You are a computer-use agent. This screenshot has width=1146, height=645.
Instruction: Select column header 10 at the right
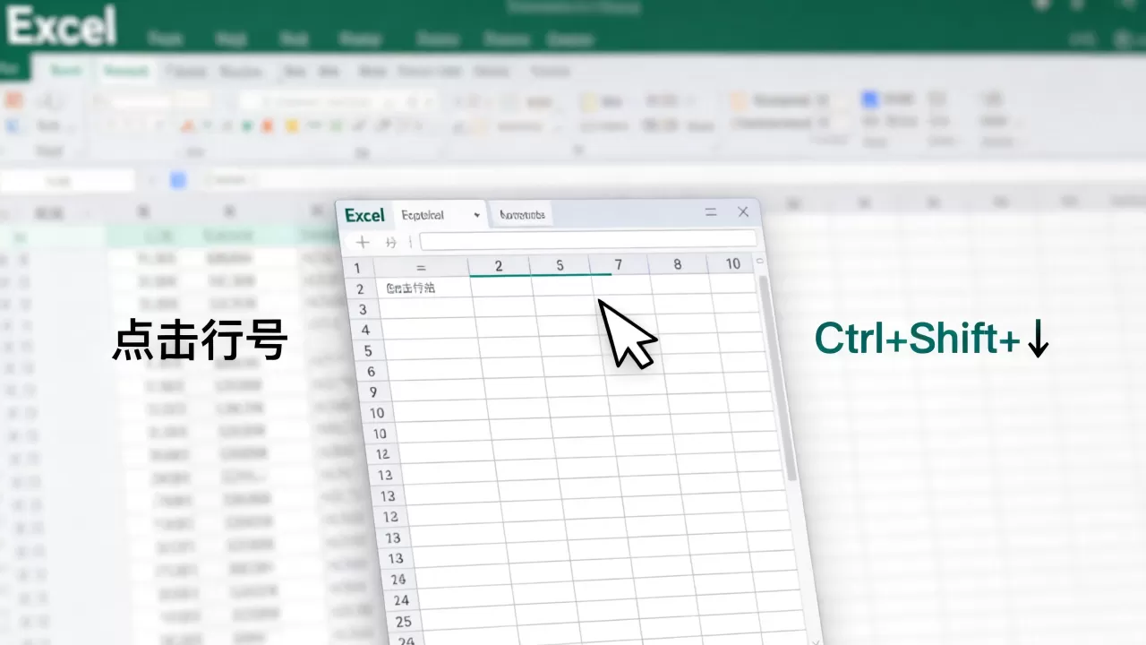pos(732,263)
